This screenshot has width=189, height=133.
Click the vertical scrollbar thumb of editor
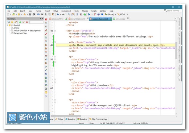176,51
